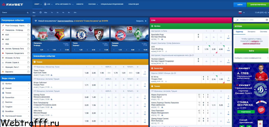Click the Баскетбол icon in Виды спорта
The height and width of the screenshot is (127, 269).
pos(3,97)
